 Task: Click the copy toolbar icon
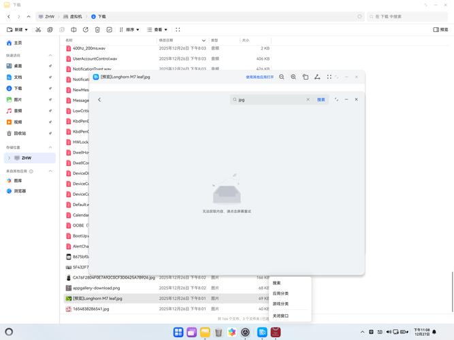(50, 29)
